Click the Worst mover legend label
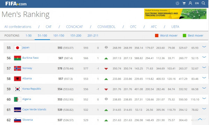 click(169, 36)
